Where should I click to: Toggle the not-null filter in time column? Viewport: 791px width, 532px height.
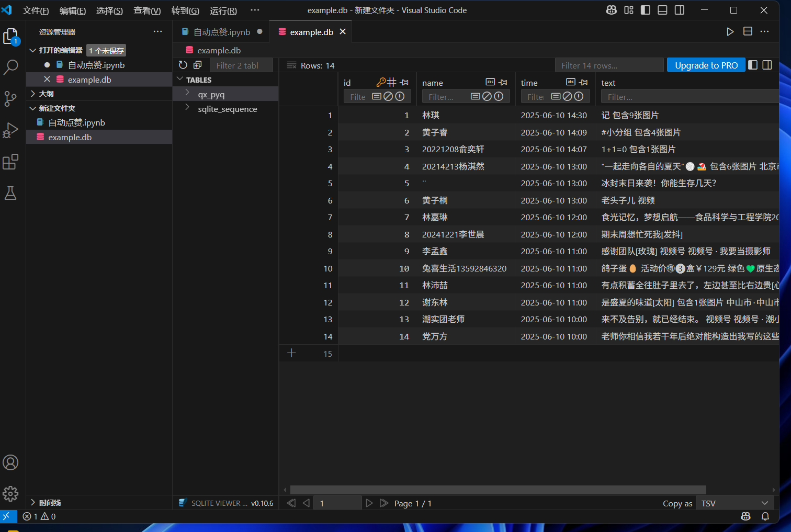click(x=579, y=96)
